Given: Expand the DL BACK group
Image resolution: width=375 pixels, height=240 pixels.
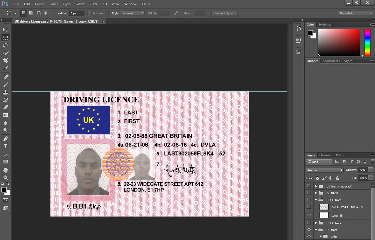Looking at the screenshot, I should pyautogui.click(x=316, y=193).
